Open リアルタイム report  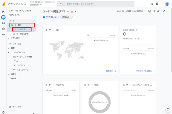tap(14, 15)
